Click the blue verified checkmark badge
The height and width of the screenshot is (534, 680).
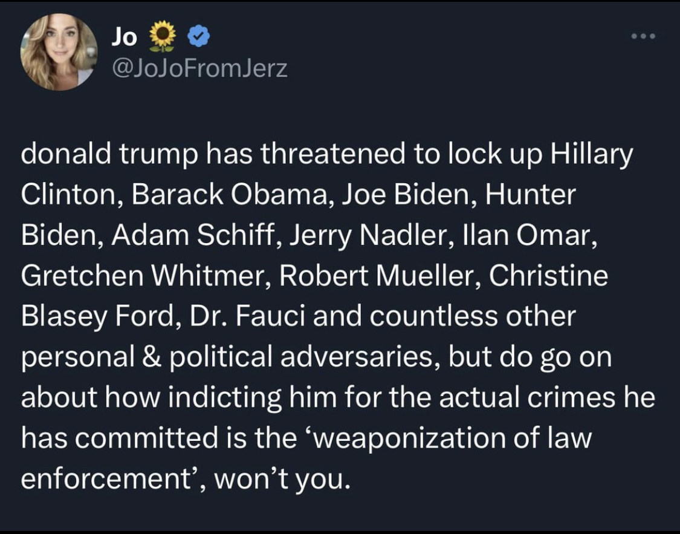coord(199,36)
